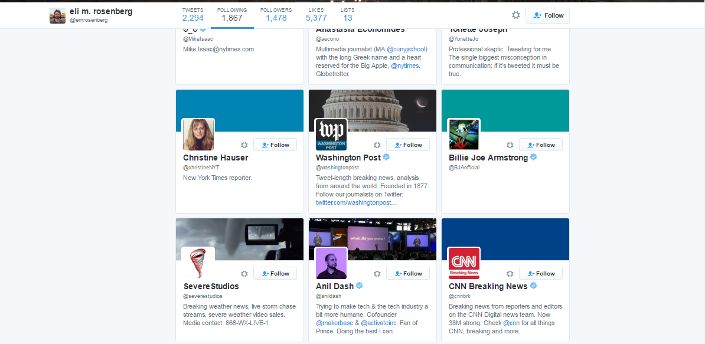
Task: Follow eli m. rosenberg from header bar
Action: pos(547,15)
